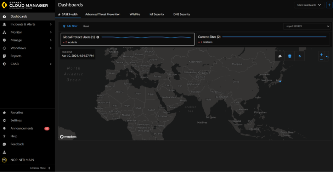Expand Current Sites 2 Incidents chevron

pyautogui.click(x=199, y=42)
